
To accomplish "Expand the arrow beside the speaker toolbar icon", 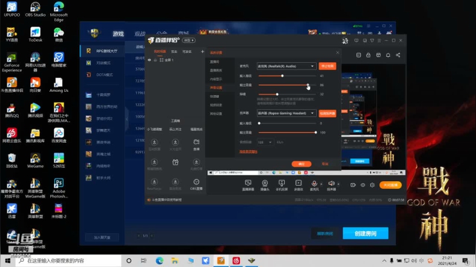I will point(338,184).
